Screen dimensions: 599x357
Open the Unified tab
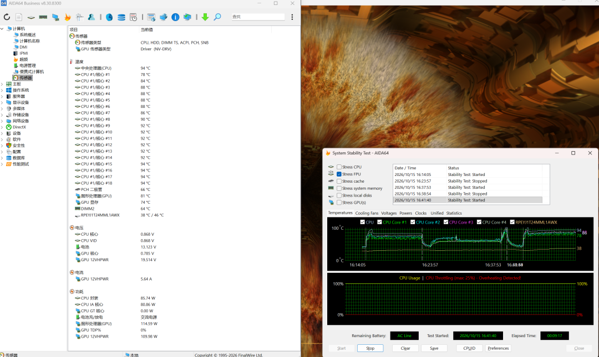tap(437, 213)
